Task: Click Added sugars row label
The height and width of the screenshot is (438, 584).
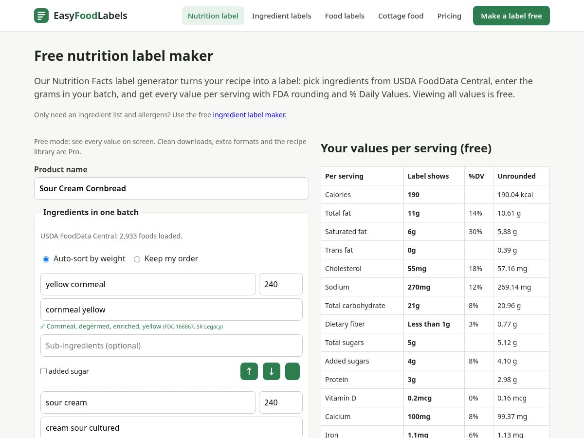Action: tap(347, 361)
